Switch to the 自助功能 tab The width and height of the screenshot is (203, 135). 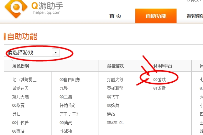(x=156, y=16)
